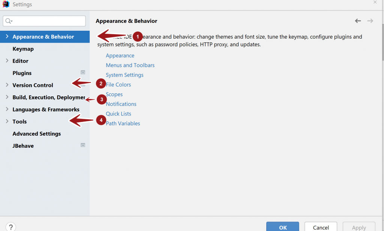This screenshot has height=231, width=384.
Task: Click the IntelliJ logo in title bar
Action: click(x=6, y=4)
